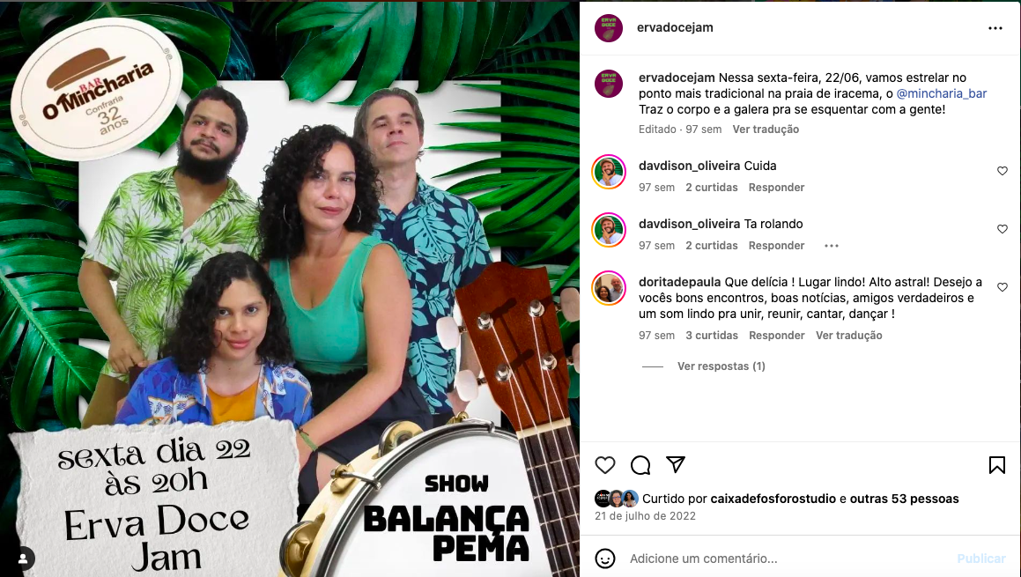Open doritadepaula's profile picture
The width and height of the screenshot is (1021, 577).
click(609, 287)
